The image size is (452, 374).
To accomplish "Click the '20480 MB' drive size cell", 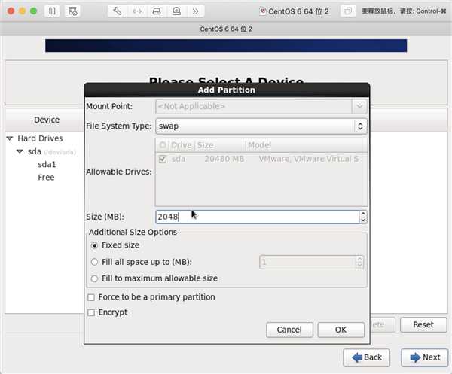I will [x=224, y=159].
